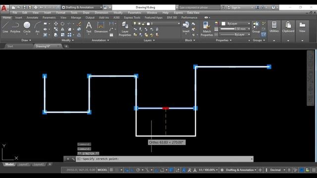Open the Parametric ribbon tab

click(x=49, y=18)
